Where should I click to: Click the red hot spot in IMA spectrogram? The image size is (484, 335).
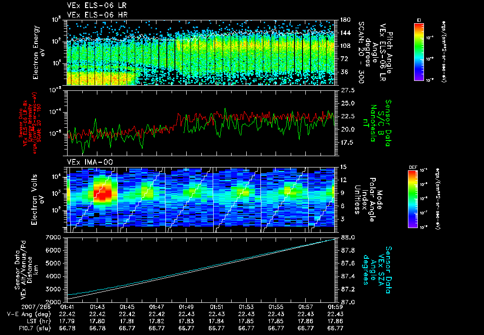(104, 194)
